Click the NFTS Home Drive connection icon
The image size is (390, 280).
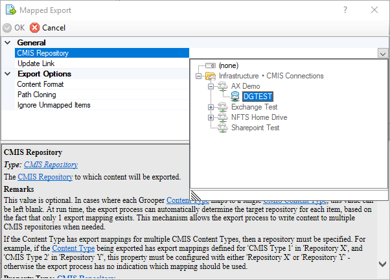223,117
